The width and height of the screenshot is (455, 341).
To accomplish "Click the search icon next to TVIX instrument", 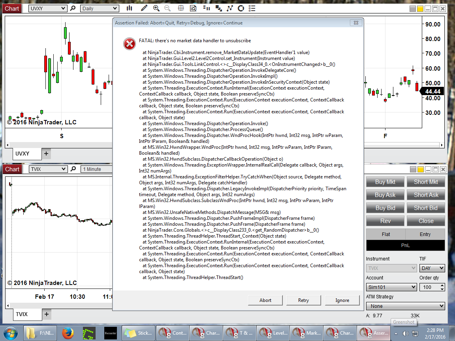I will click(73, 169).
